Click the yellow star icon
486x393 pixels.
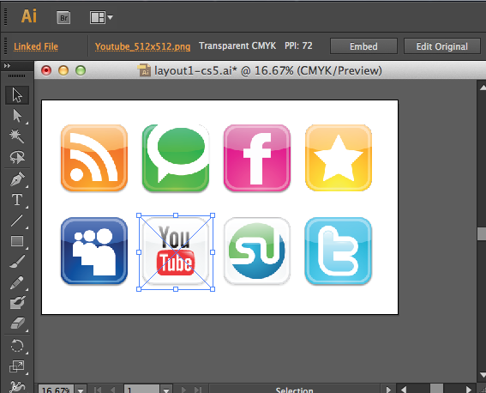click(339, 158)
